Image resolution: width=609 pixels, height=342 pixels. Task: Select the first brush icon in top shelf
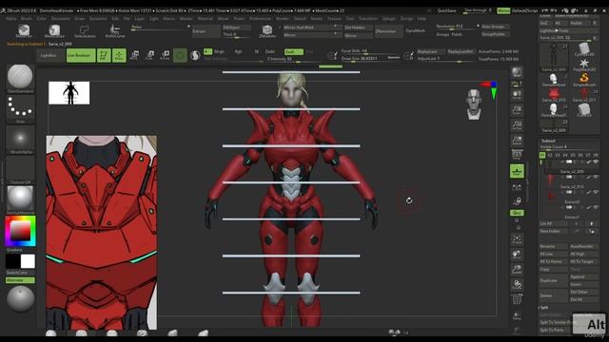point(24,31)
